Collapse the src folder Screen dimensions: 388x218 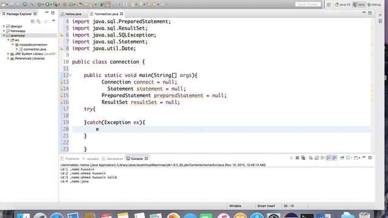click(8, 40)
